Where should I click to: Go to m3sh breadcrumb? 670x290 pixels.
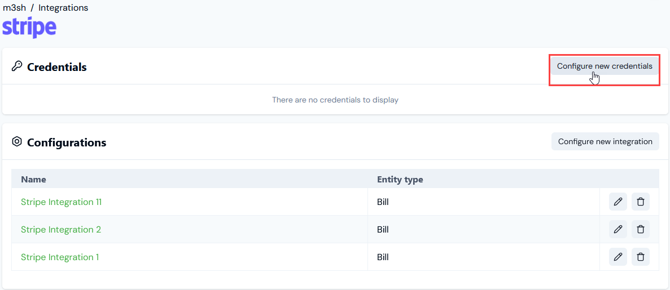pos(14,8)
